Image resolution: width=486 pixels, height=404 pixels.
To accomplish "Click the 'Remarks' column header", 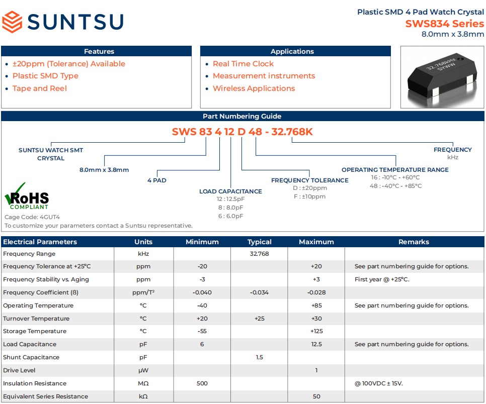I will tap(414, 242).
